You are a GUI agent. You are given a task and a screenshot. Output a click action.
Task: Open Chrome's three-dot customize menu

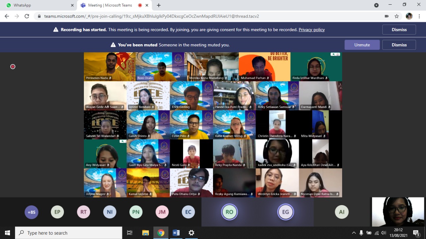point(419,16)
